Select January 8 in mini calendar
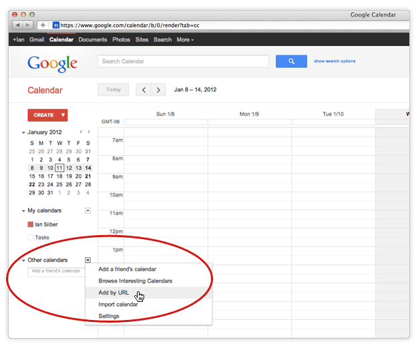Screen dimensions: 420x350 32,168
